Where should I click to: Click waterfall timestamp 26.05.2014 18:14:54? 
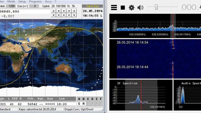coord(133,42)
